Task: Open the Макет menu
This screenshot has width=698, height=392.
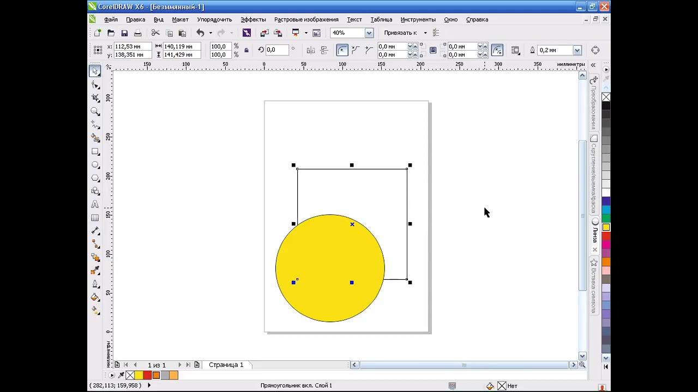Action: click(x=180, y=20)
